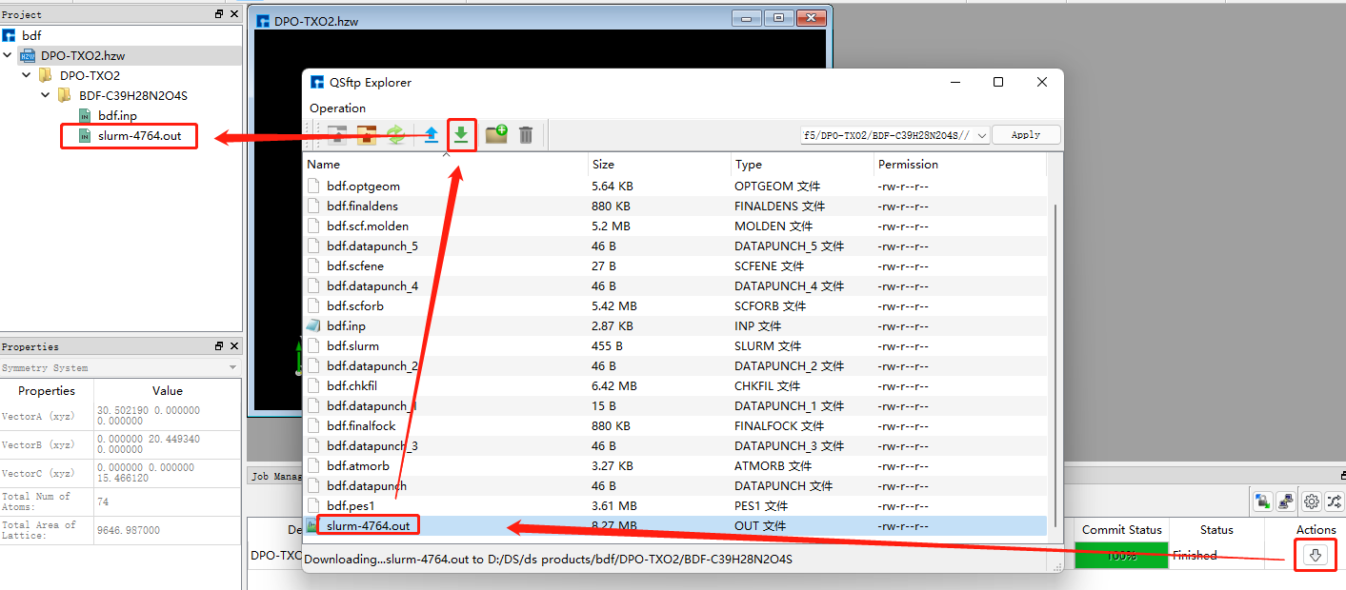Image resolution: width=1346 pixels, height=590 pixels.
Task: Select bdf.chkfil in file list
Action: [354, 385]
